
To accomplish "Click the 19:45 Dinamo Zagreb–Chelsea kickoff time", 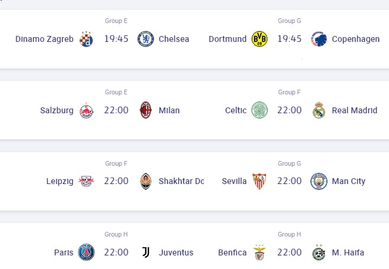I will coord(116,39).
